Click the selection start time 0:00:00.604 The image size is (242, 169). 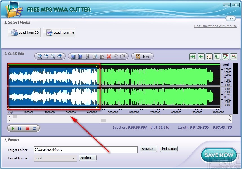click(137, 128)
